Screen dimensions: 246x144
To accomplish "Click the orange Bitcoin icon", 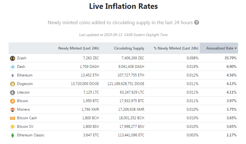I will [x=12, y=101].
